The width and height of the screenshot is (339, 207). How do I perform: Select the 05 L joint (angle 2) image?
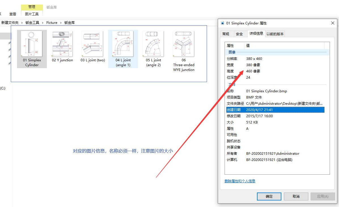pyautogui.click(x=153, y=44)
